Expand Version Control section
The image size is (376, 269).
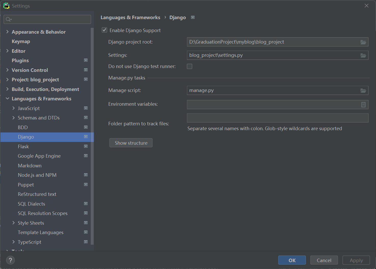7,70
